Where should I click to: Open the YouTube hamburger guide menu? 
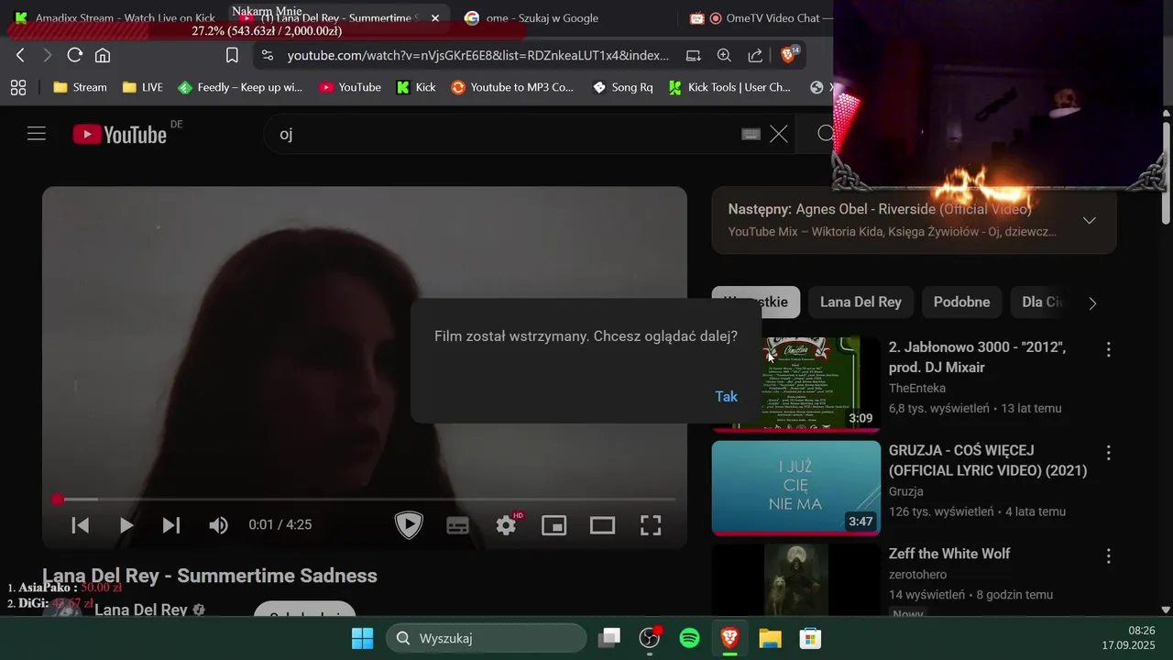[x=37, y=134]
